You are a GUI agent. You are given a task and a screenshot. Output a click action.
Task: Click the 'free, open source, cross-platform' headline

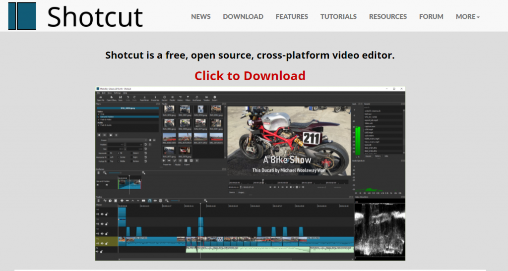coord(250,55)
